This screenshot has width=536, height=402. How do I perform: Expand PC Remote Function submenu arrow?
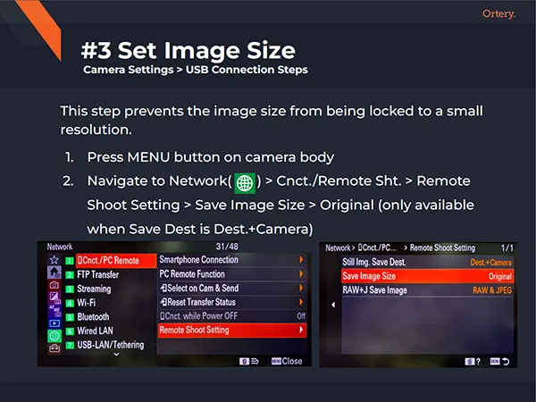point(301,274)
